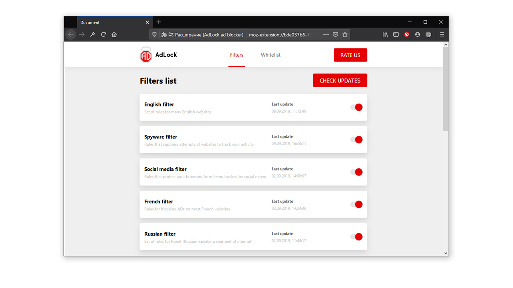The height and width of the screenshot is (288, 513).
Task: Click date '02.09.2019, 11:44:17'
Action: point(289,241)
